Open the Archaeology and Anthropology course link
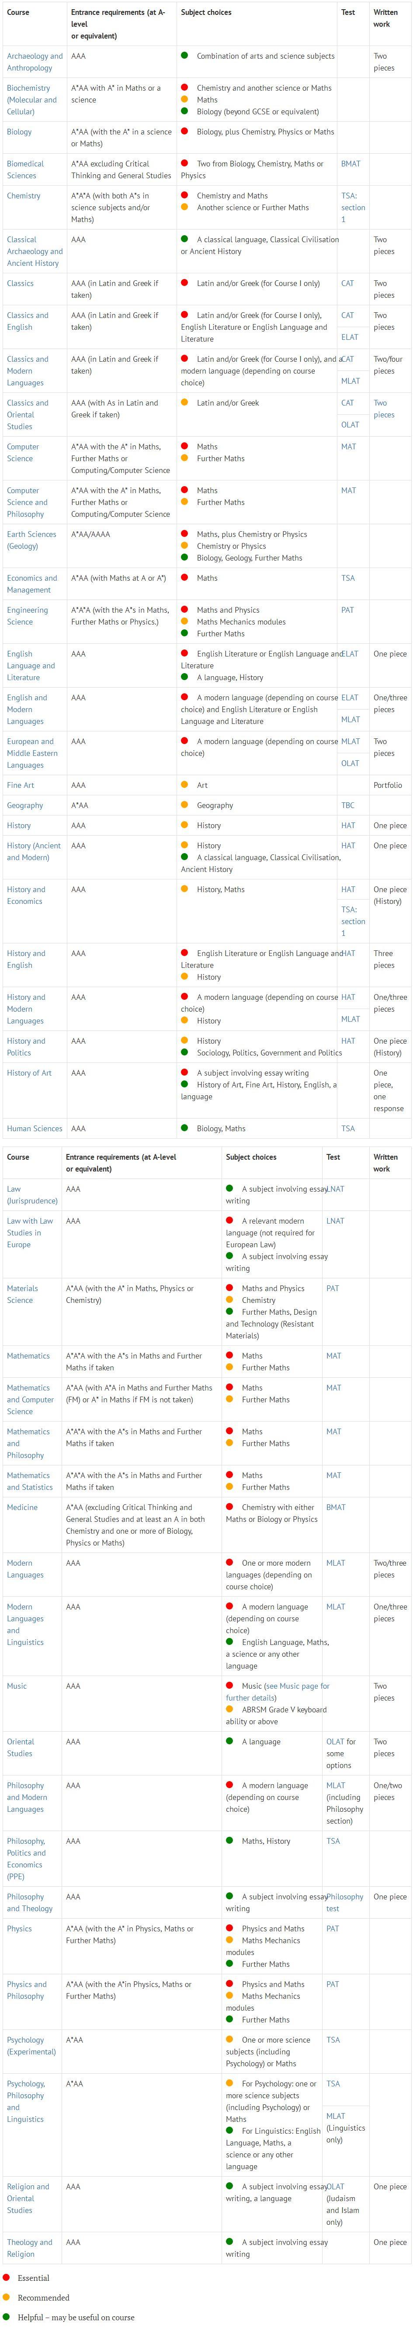Screen dimensions: 413x2329 (x=34, y=61)
